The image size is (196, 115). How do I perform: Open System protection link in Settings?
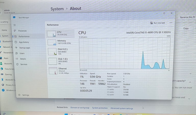point(100,108)
